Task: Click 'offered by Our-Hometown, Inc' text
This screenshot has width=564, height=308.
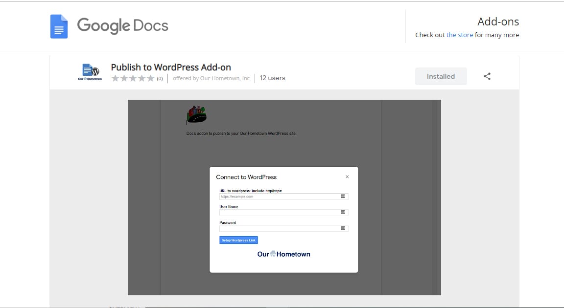Action: 211,78
